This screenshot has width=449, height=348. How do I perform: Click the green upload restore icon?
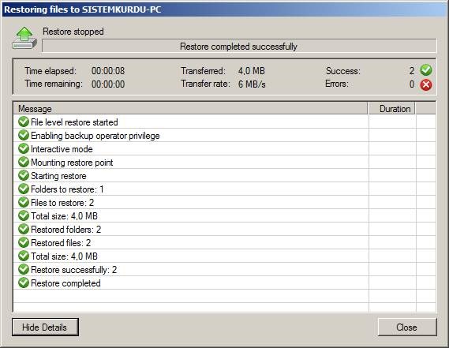pyautogui.click(x=24, y=38)
